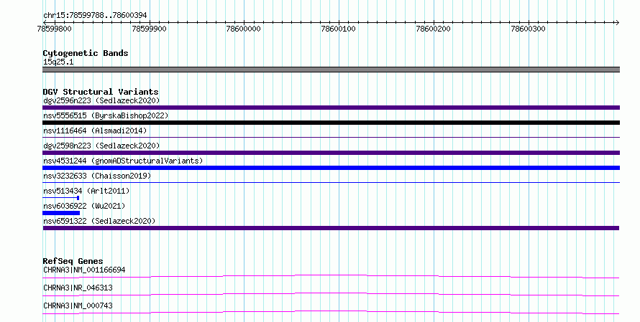
Task: Click the thin blue line for nsv3232633
Action: tap(331, 183)
